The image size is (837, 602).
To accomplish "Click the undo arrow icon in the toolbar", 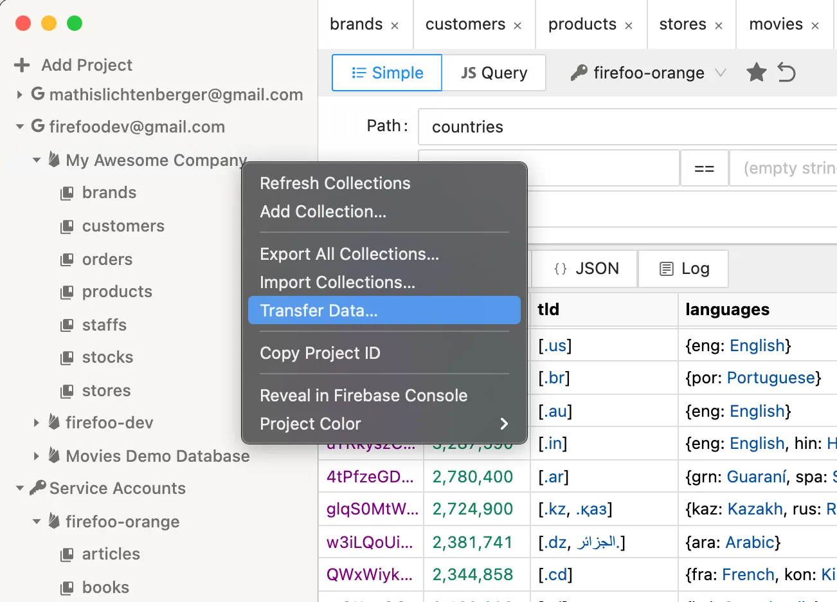I will [786, 72].
